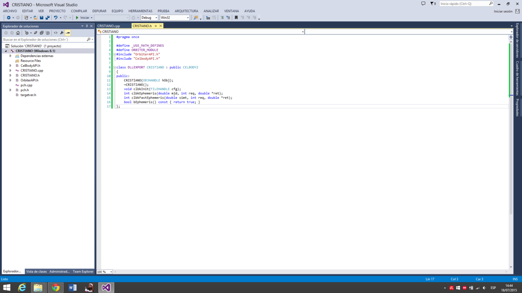Expand the pch.h tree node
This screenshot has width=522, height=293.
(x=10, y=90)
